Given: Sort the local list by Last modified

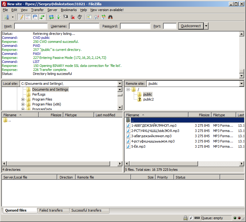Looking at the screenshot, I should point(108,115).
